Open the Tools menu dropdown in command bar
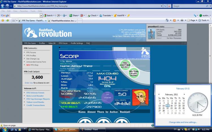 (x=203, y=20)
